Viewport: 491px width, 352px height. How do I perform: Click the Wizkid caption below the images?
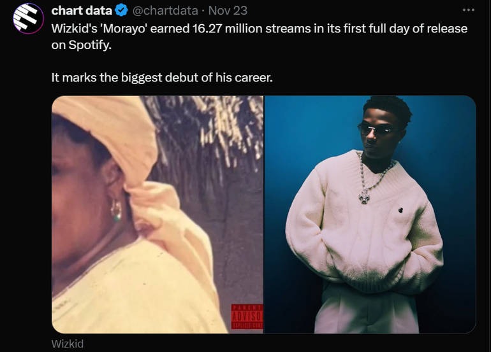click(x=68, y=344)
